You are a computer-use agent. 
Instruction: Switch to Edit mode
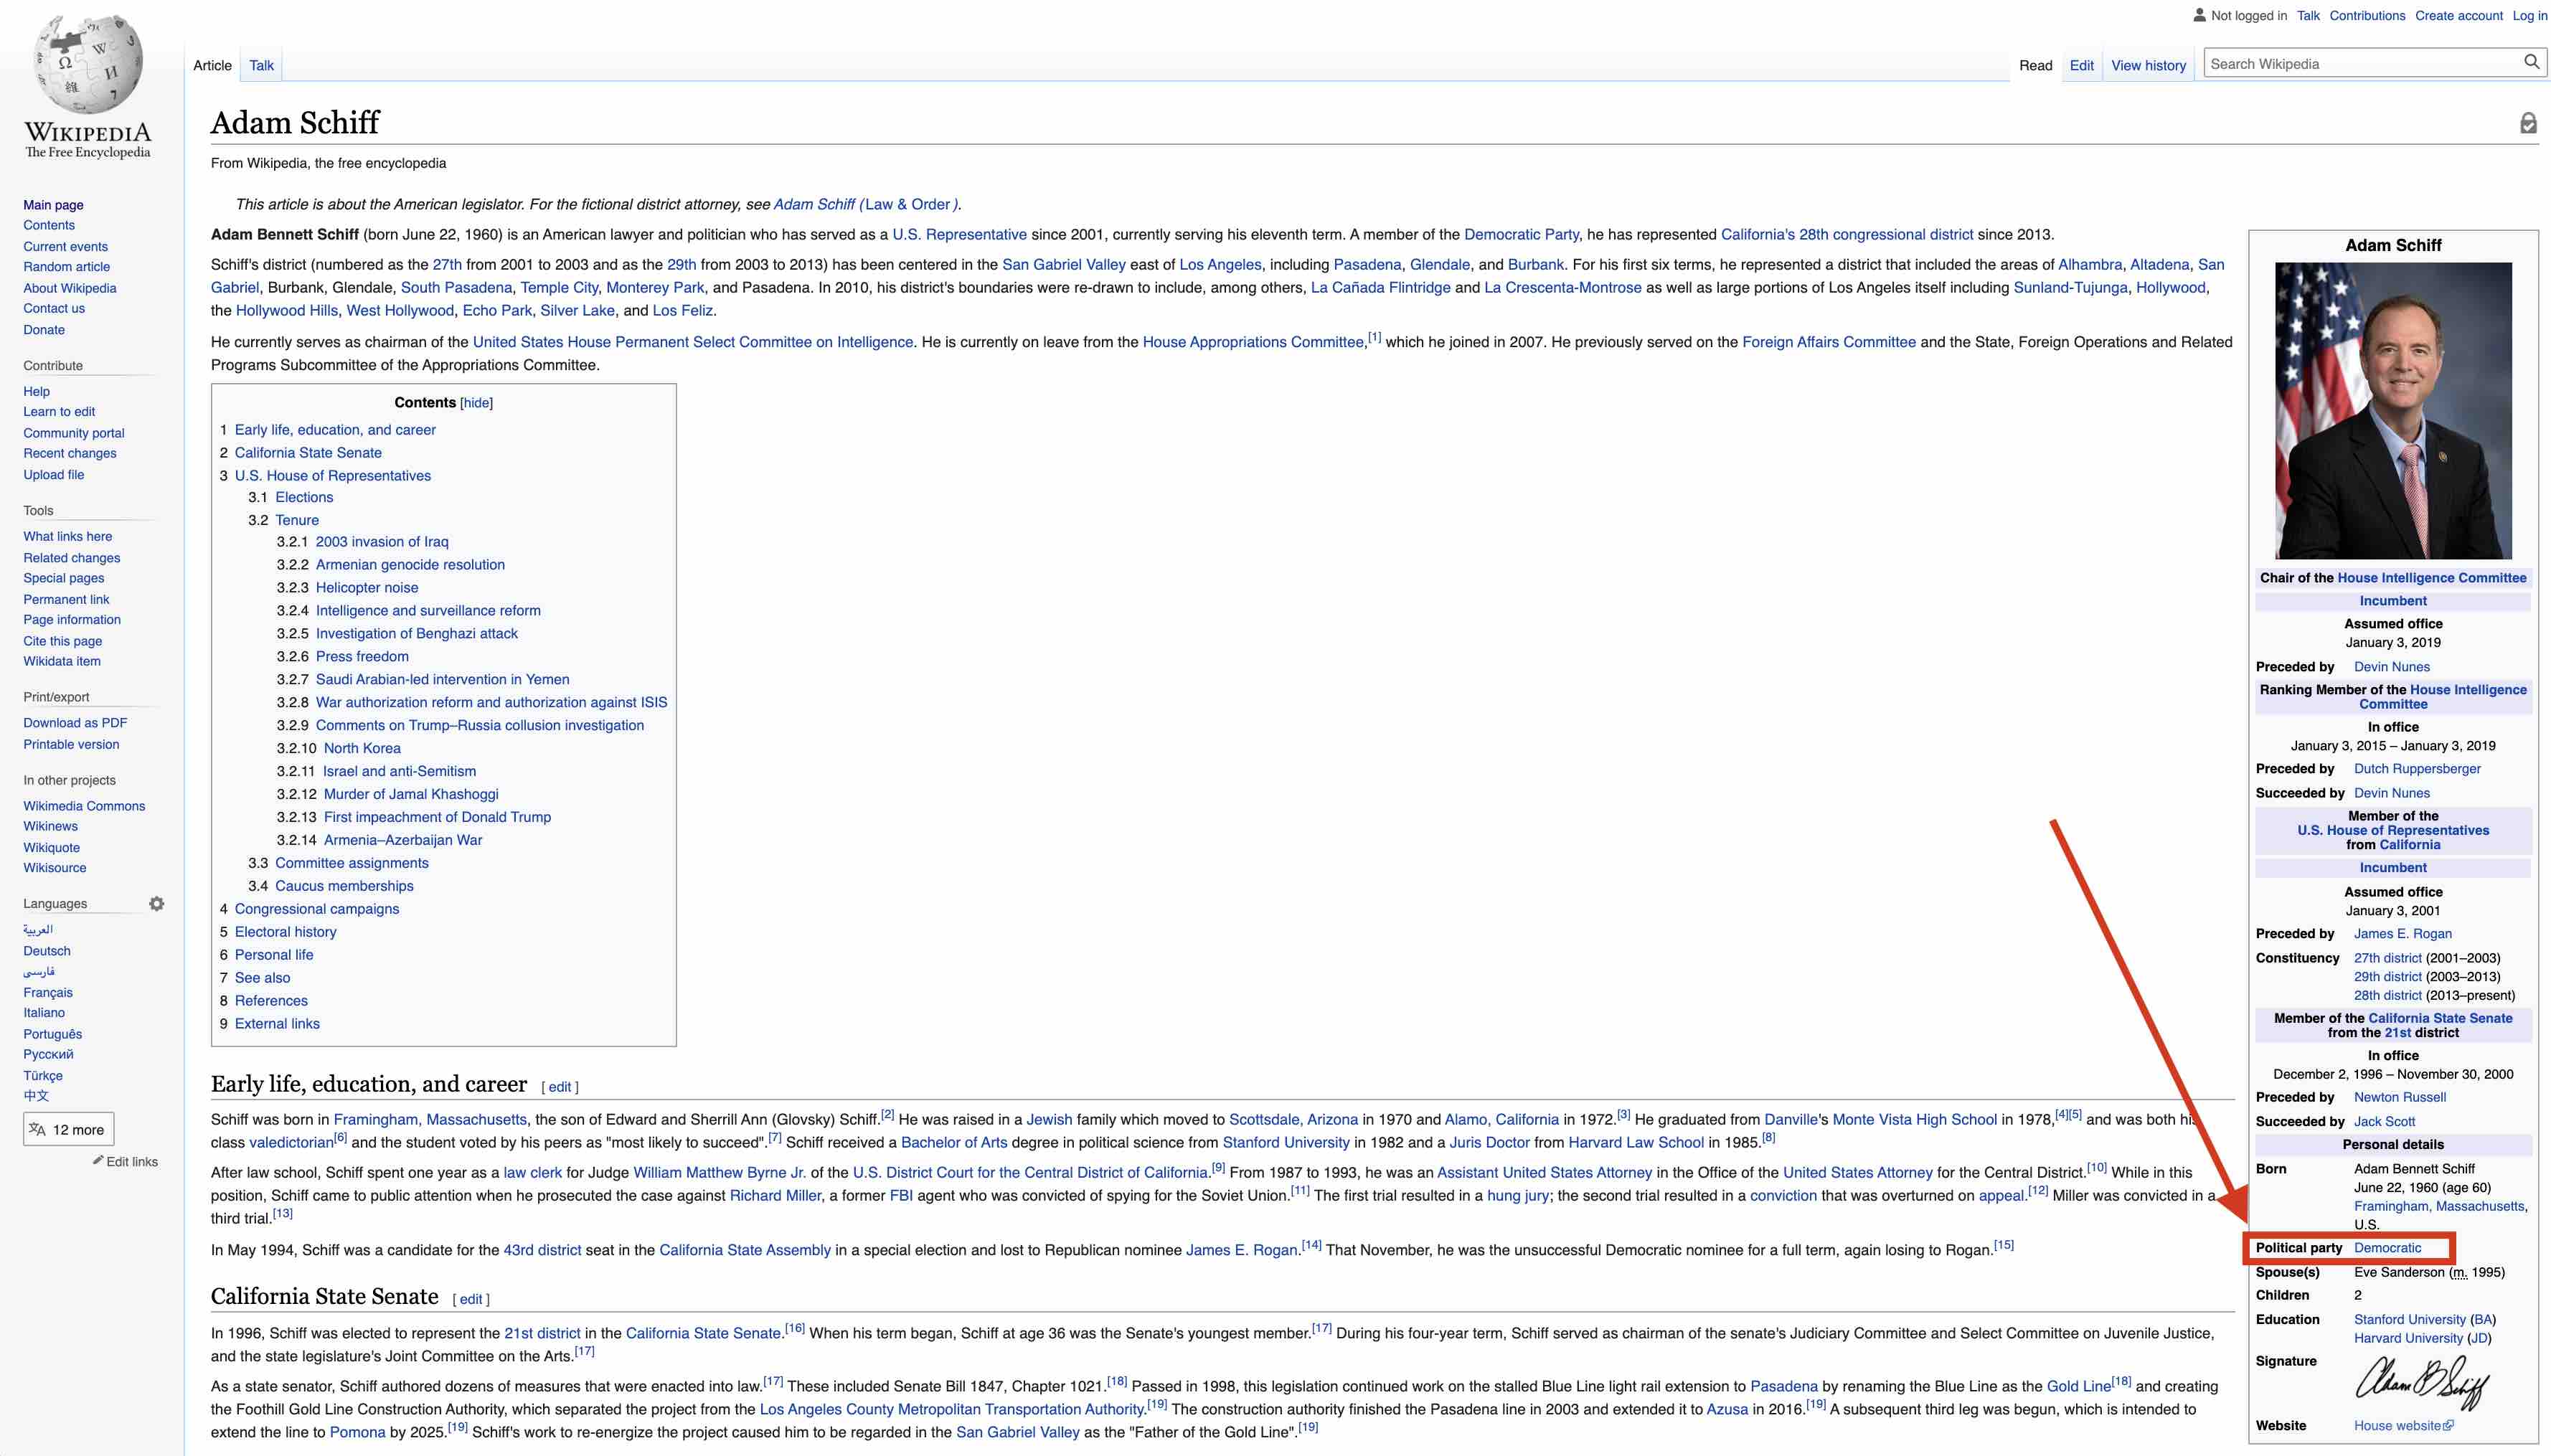[2082, 65]
